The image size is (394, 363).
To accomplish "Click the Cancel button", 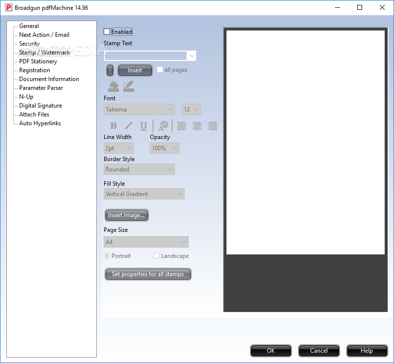I will 319,351.
